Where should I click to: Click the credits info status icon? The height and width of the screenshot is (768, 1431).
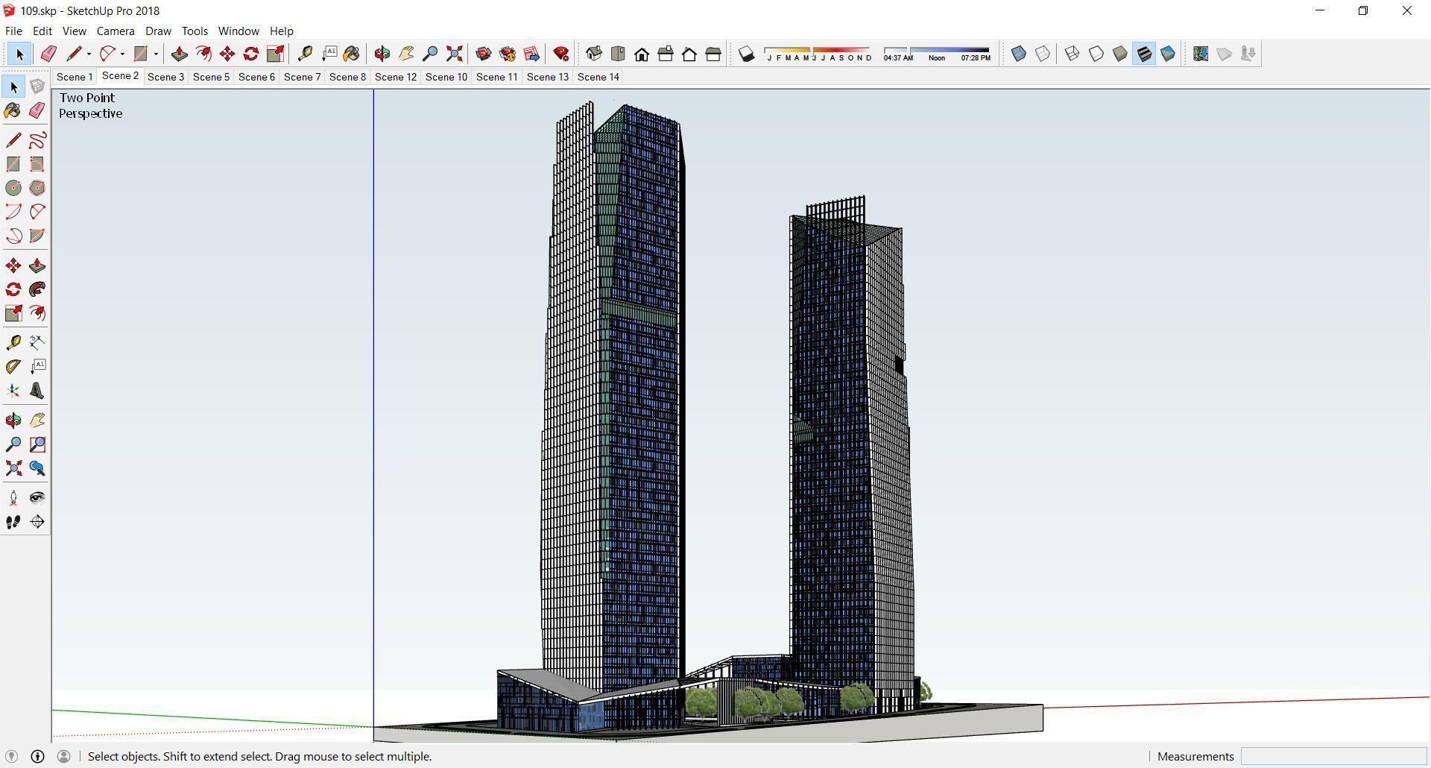(x=37, y=757)
